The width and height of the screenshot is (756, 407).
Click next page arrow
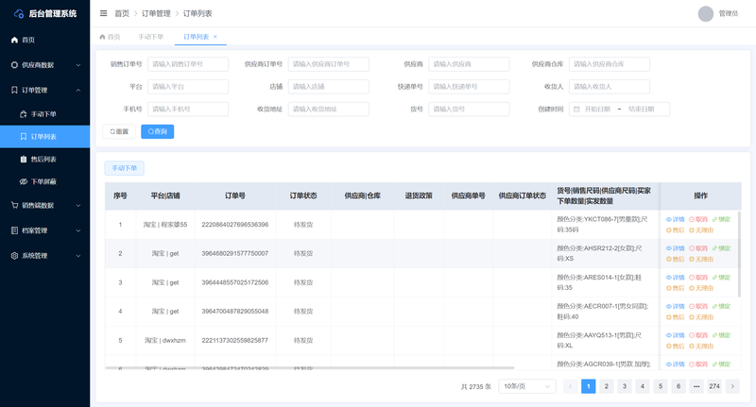[x=732, y=386]
